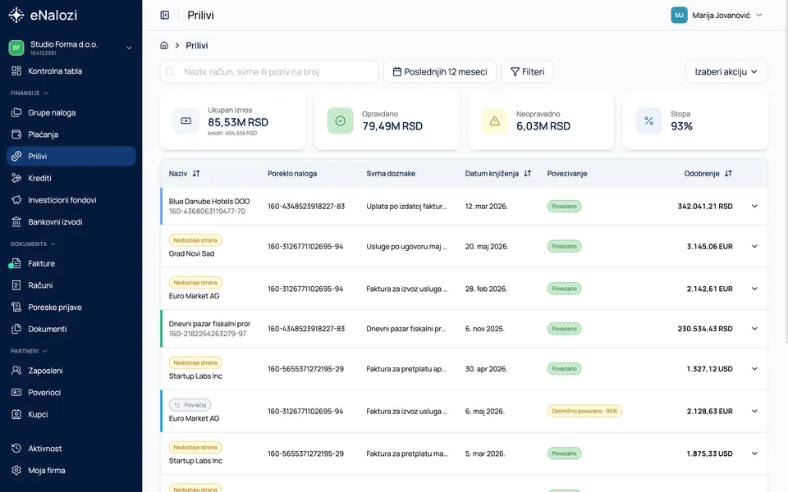Open Fakture documents
This screenshot has width=788, height=492.
pos(71,263)
